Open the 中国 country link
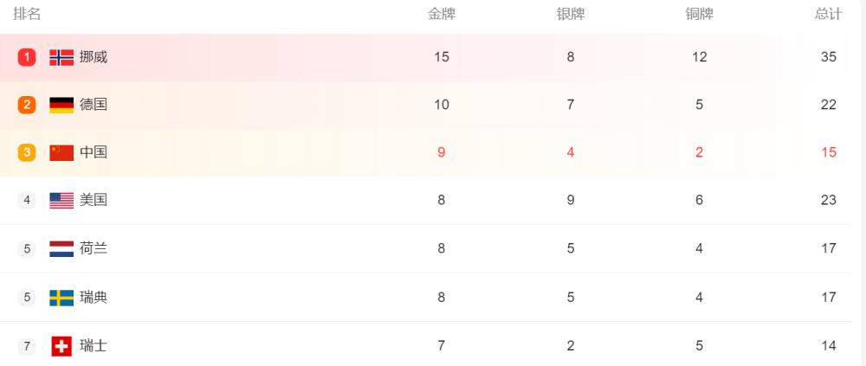Screen dimensions: 866x366 (x=94, y=152)
